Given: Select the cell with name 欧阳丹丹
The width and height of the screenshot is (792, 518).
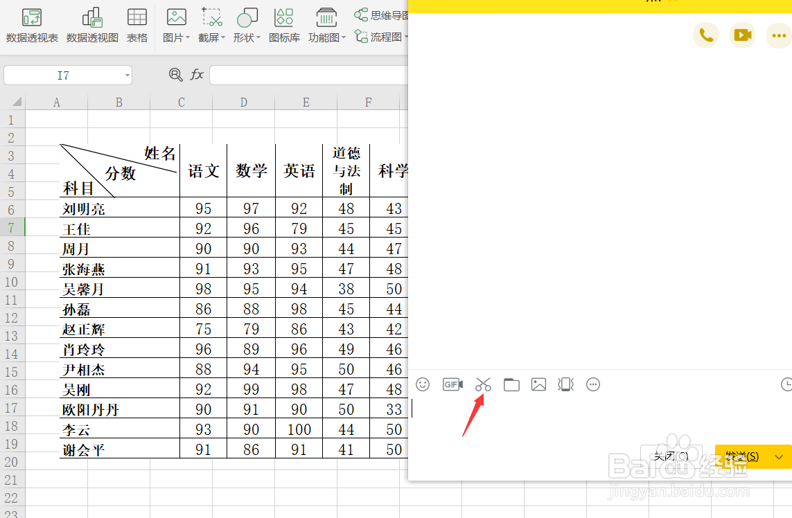Looking at the screenshot, I should coord(120,408).
